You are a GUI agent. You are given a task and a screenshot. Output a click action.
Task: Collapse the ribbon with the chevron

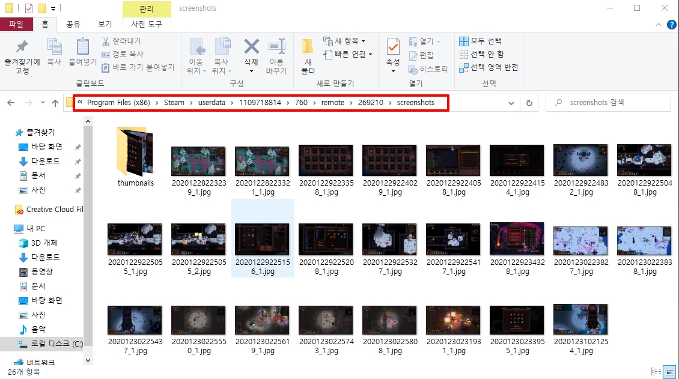pyautogui.click(x=659, y=25)
